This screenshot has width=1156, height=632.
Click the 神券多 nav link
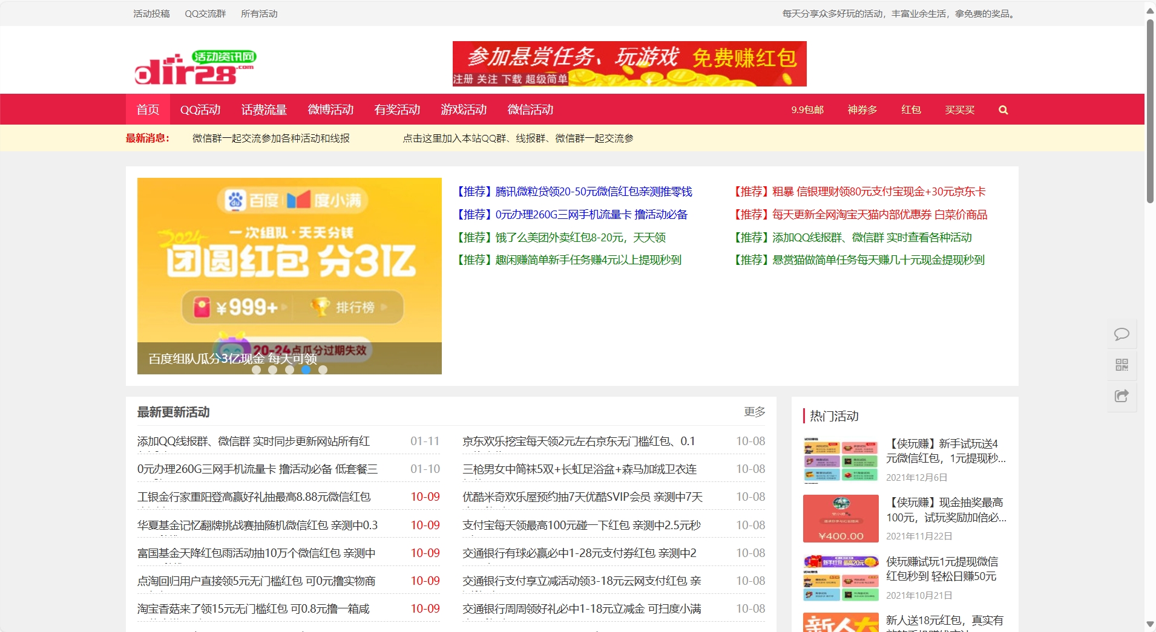[x=862, y=110]
